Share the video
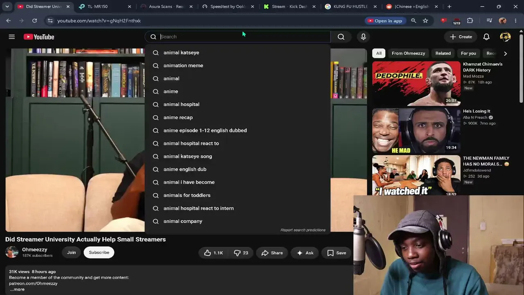Image resolution: width=524 pixels, height=295 pixels. (x=272, y=253)
